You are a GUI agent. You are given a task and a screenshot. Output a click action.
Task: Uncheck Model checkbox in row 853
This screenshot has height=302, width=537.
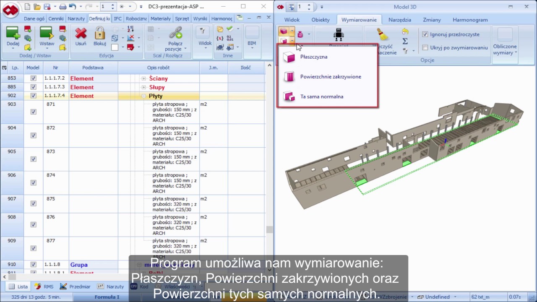[x=33, y=78]
